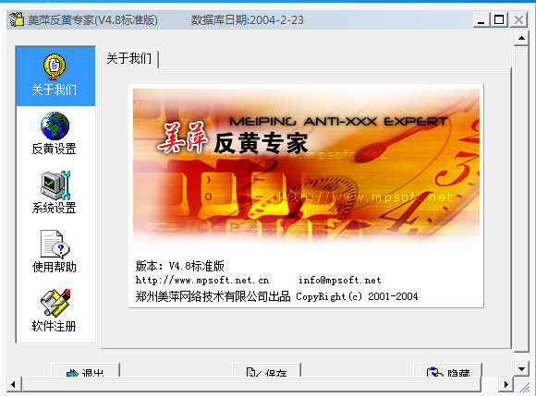Click the vertical scrollbar down arrow
Screen dimensions: 536x396
click(521, 368)
